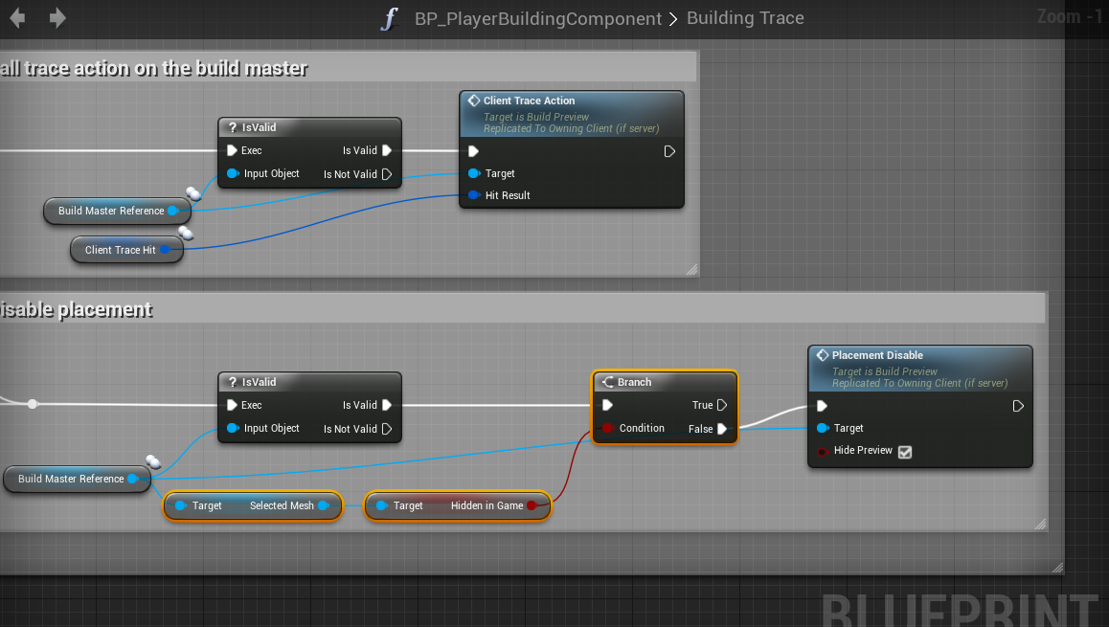Open BP_PlayerBuildingComponent breadcrumb
Screen dimensions: 1109x627
click(537, 18)
